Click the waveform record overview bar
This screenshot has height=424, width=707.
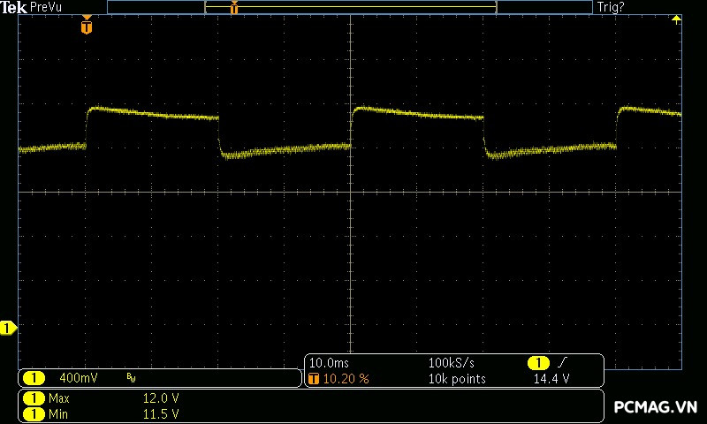(x=349, y=7)
